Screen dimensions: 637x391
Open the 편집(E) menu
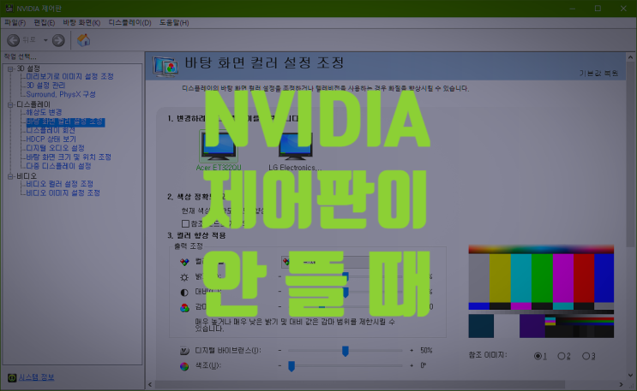[45, 23]
